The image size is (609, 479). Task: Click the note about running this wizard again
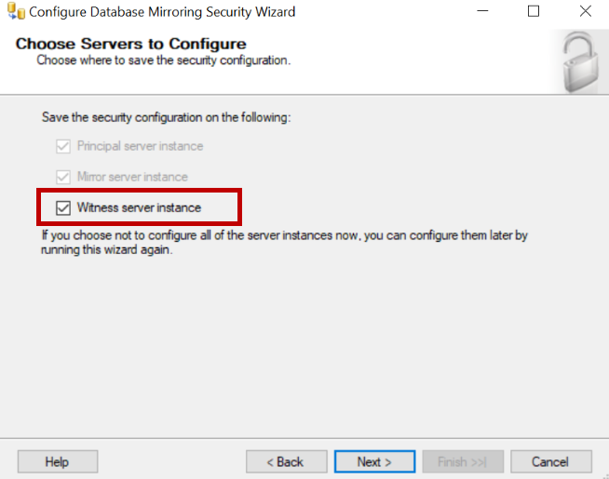pos(284,243)
